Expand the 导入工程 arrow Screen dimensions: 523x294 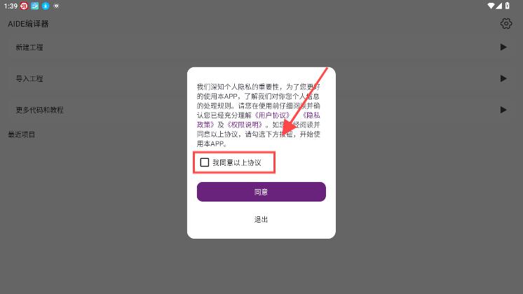pos(503,78)
